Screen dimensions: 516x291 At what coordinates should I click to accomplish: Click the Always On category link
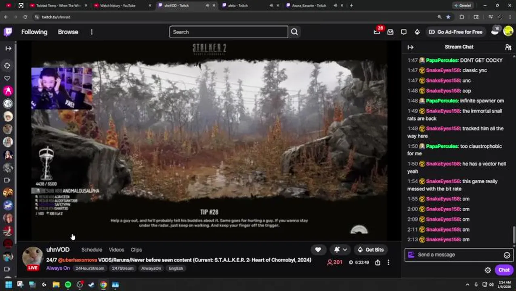click(x=58, y=268)
